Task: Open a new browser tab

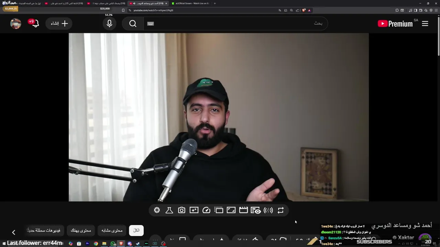Action: click(215, 3)
